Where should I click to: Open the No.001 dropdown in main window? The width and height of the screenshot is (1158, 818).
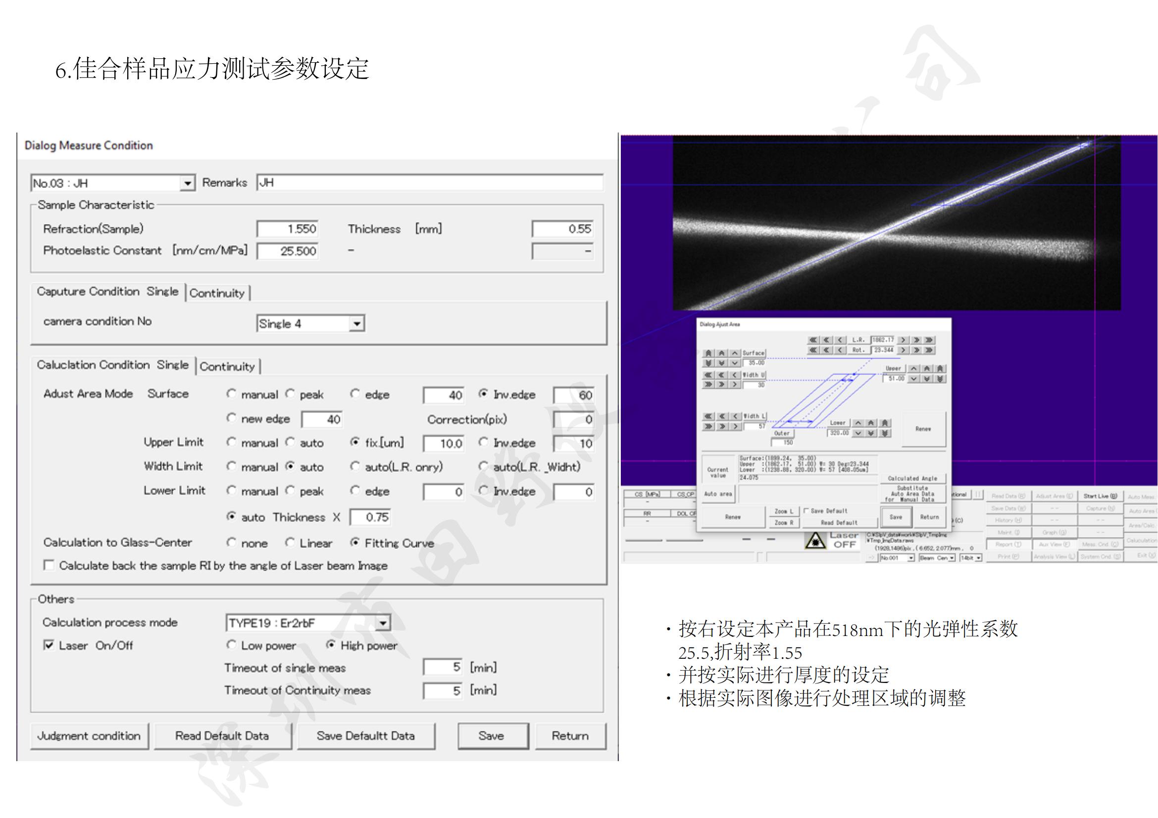coord(910,558)
